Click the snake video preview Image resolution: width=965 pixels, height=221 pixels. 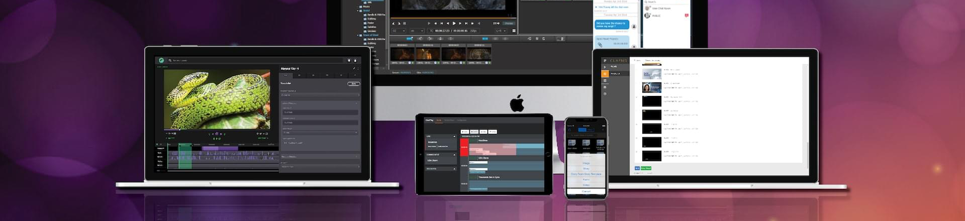click(217, 99)
